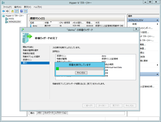Minimize the Hyper-V Manager window
Image resolution: width=161 pixels, height=122 pixels.
(x=145, y=2)
